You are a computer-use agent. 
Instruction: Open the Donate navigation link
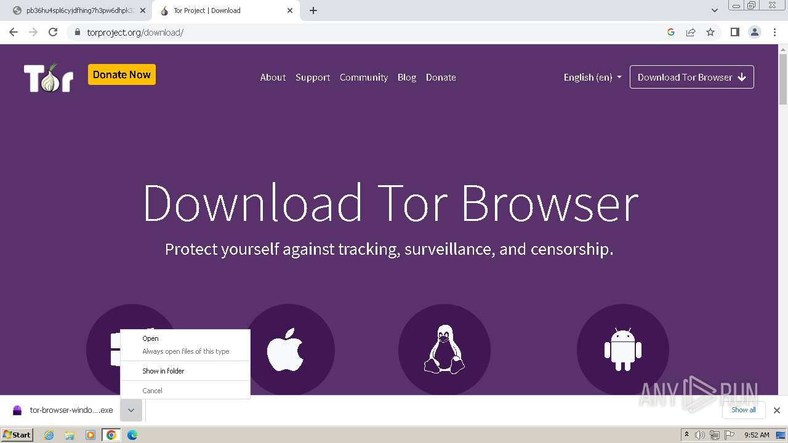[x=441, y=77]
